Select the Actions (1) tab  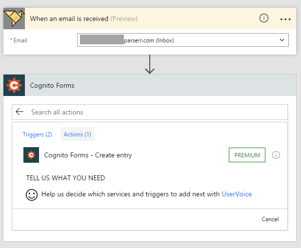[x=77, y=134]
